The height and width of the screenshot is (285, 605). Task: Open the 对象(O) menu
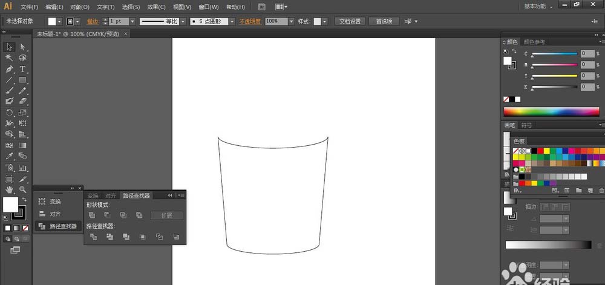80,7
